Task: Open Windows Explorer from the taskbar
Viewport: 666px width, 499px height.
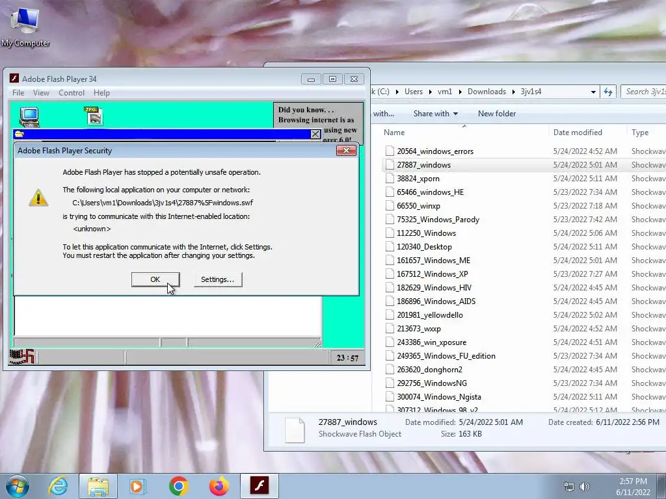Action: click(98, 486)
